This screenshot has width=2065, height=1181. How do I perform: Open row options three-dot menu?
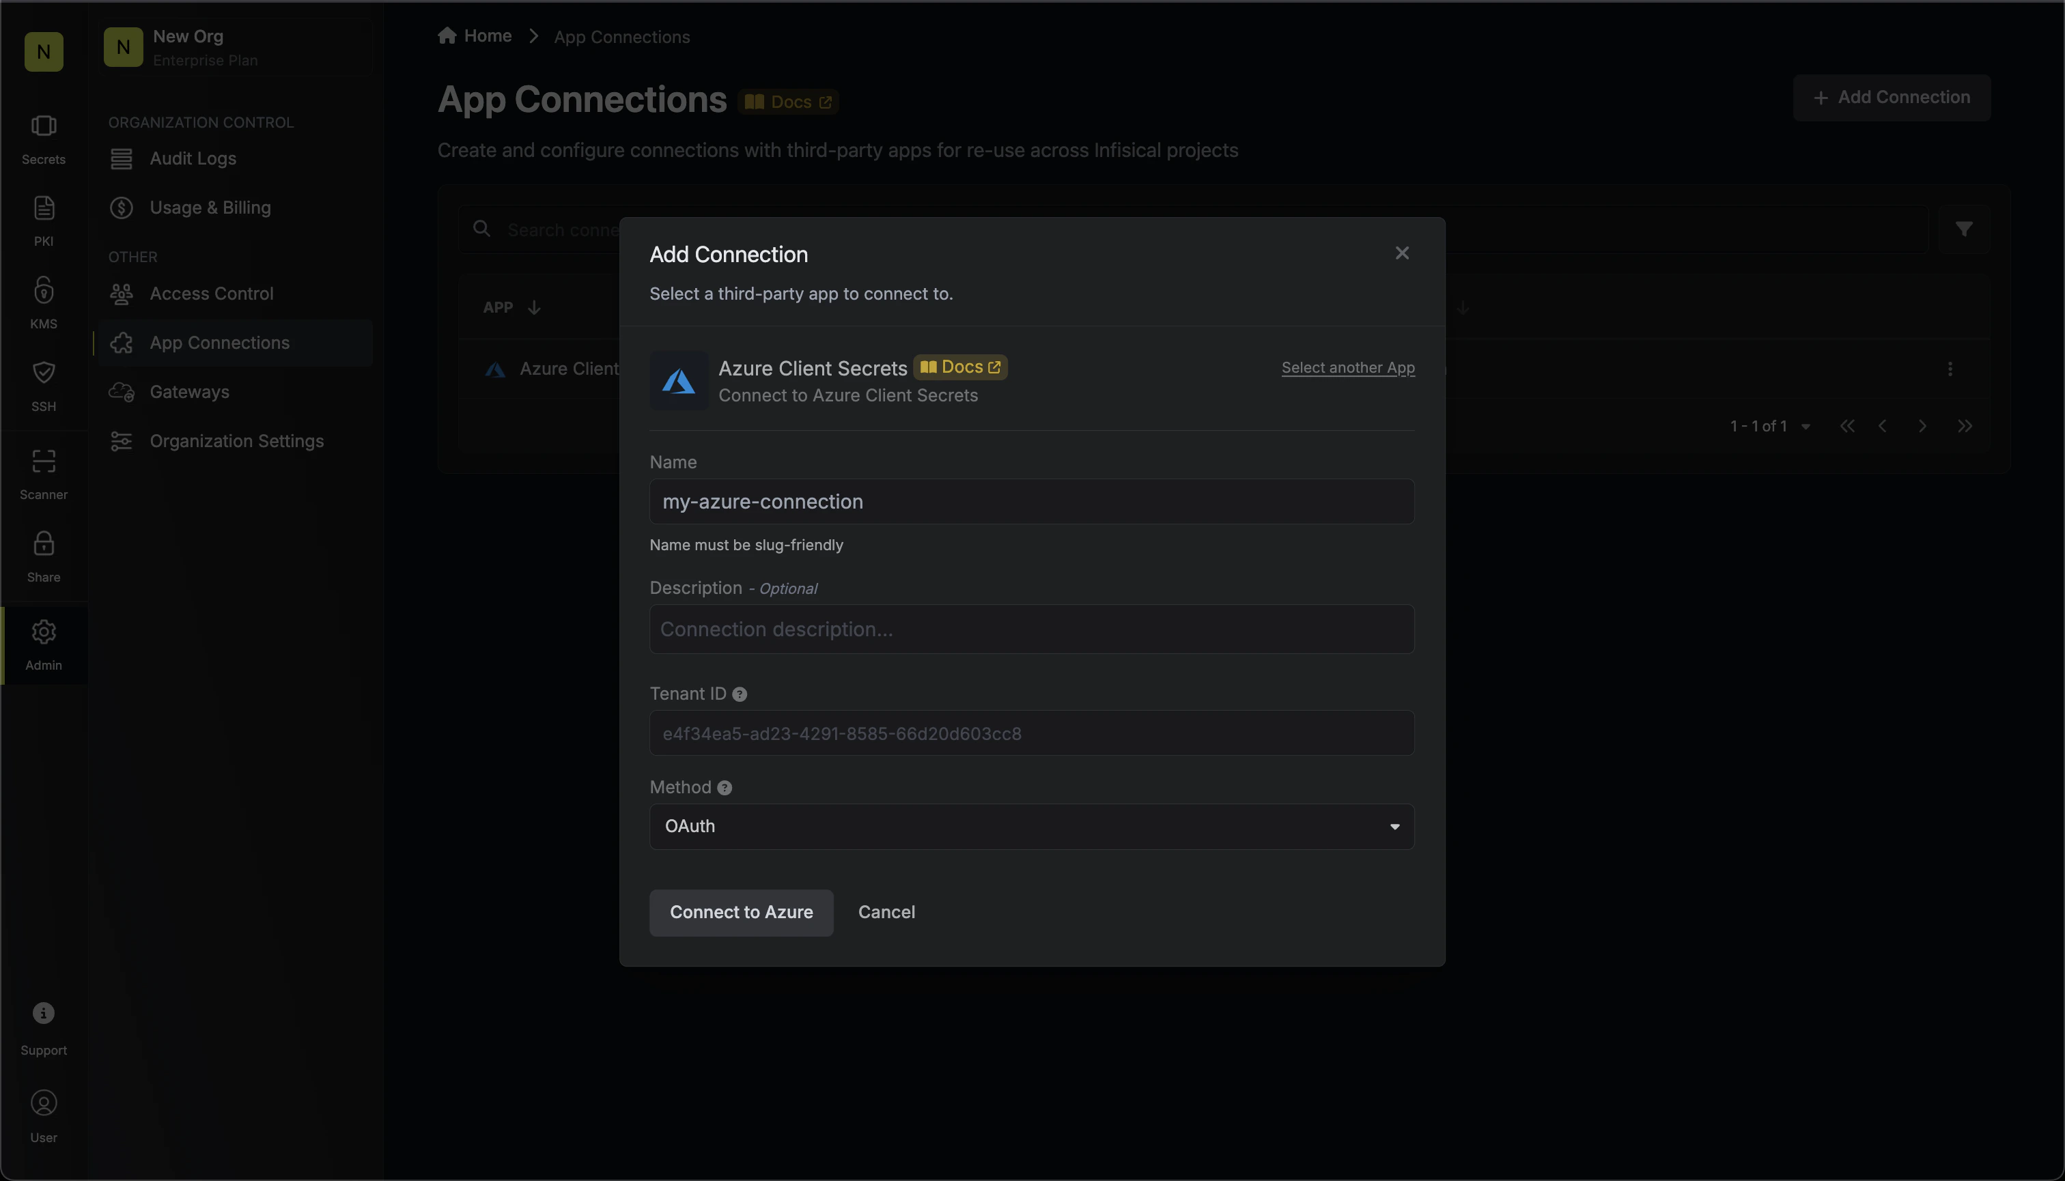1950,369
